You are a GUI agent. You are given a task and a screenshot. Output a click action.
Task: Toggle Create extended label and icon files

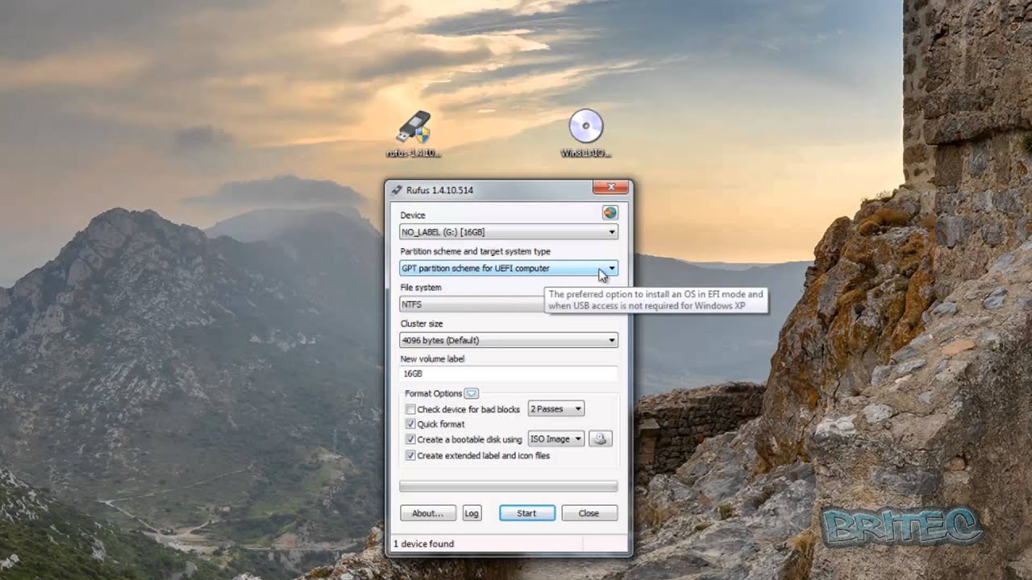(410, 455)
